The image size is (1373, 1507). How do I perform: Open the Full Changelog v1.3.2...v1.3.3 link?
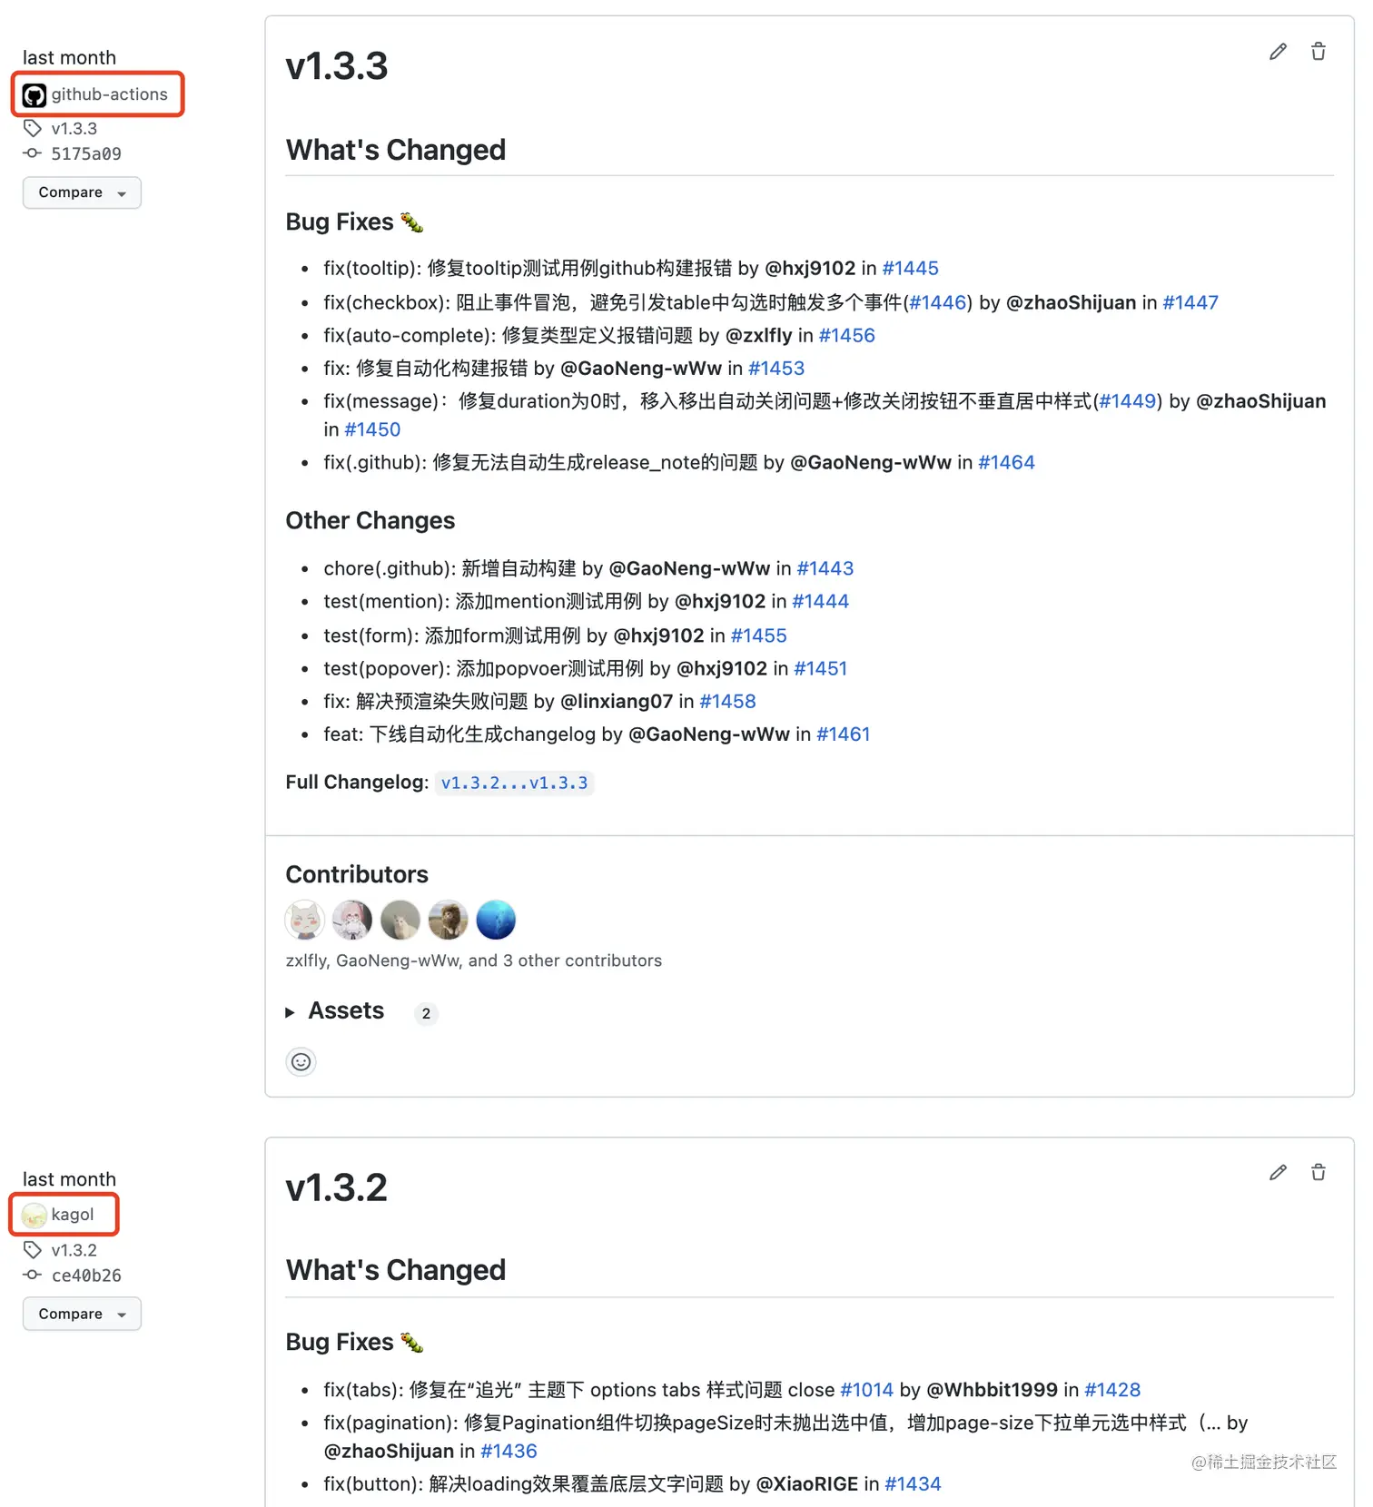[514, 782]
